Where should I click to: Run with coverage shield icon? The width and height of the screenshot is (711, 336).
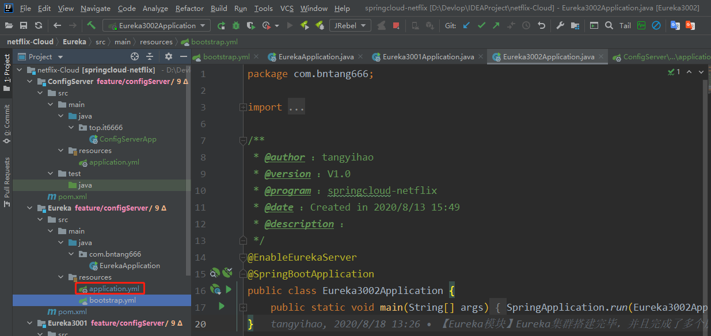click(250, 25)
